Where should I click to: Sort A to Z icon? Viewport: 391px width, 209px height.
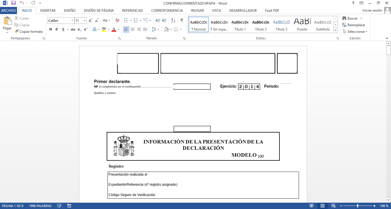click(x=173, y=20)
